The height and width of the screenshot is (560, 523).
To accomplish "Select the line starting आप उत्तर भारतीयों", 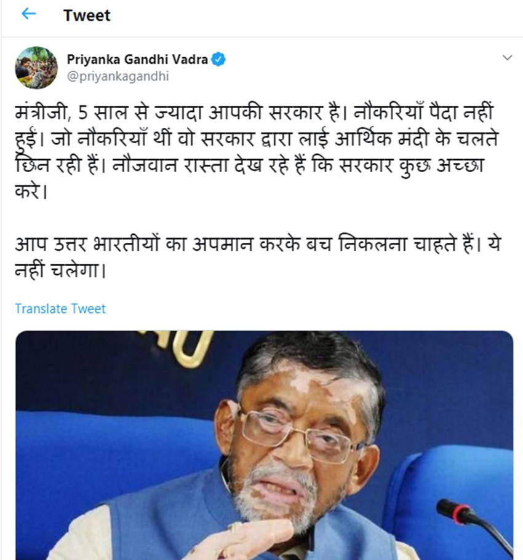I will click(x=258, y=245).
